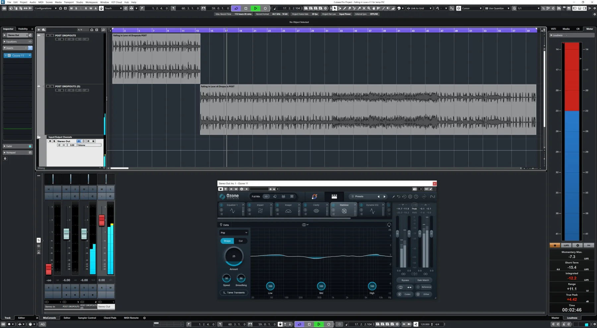Open the Ozone settings gear
The width and height of the screenshot is (597, 328).
(x=410, y=196)
